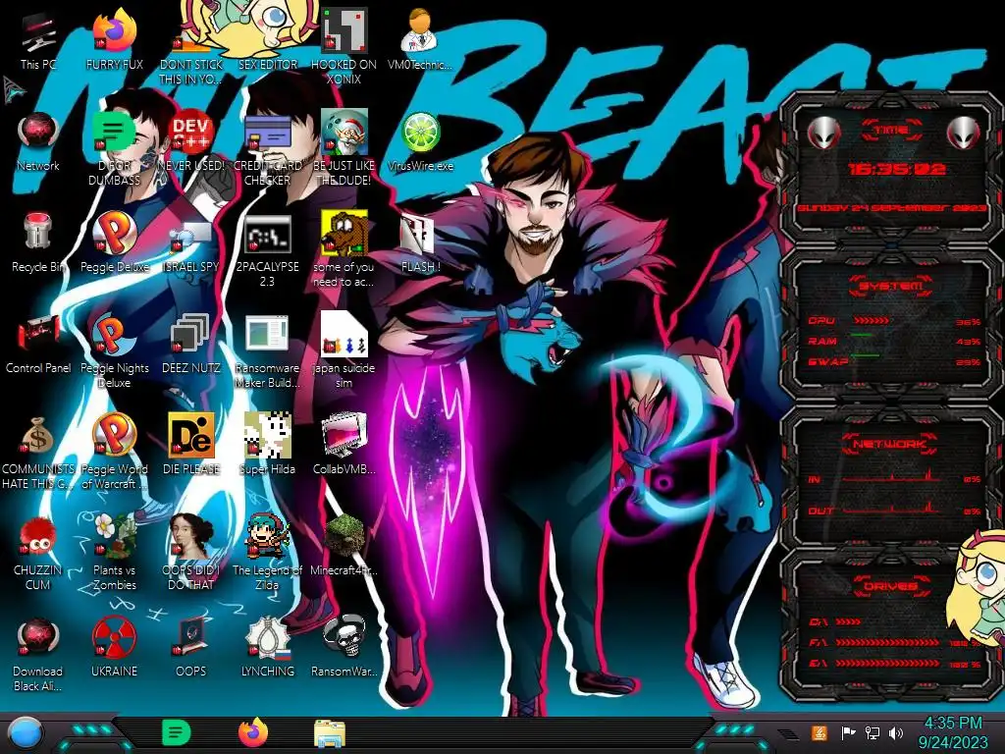Click the F:\ drive usage bar
Viewport: 1005px width, 754px height.
[x=887, y=642]
